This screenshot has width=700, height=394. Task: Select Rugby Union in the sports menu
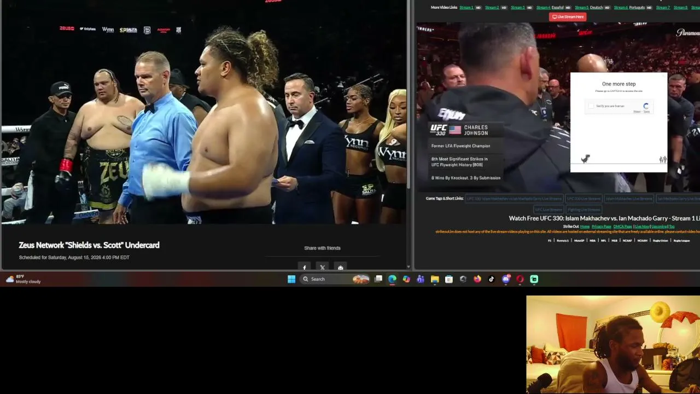point(661,241)
